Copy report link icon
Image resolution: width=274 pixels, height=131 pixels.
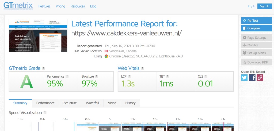(260, 78)
